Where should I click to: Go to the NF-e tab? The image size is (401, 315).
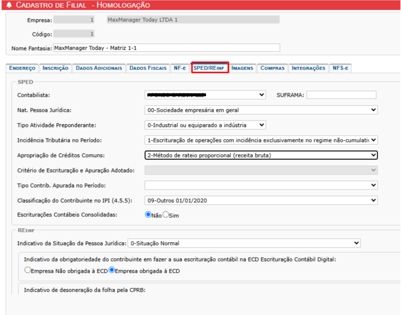click(x=180, y=68)
